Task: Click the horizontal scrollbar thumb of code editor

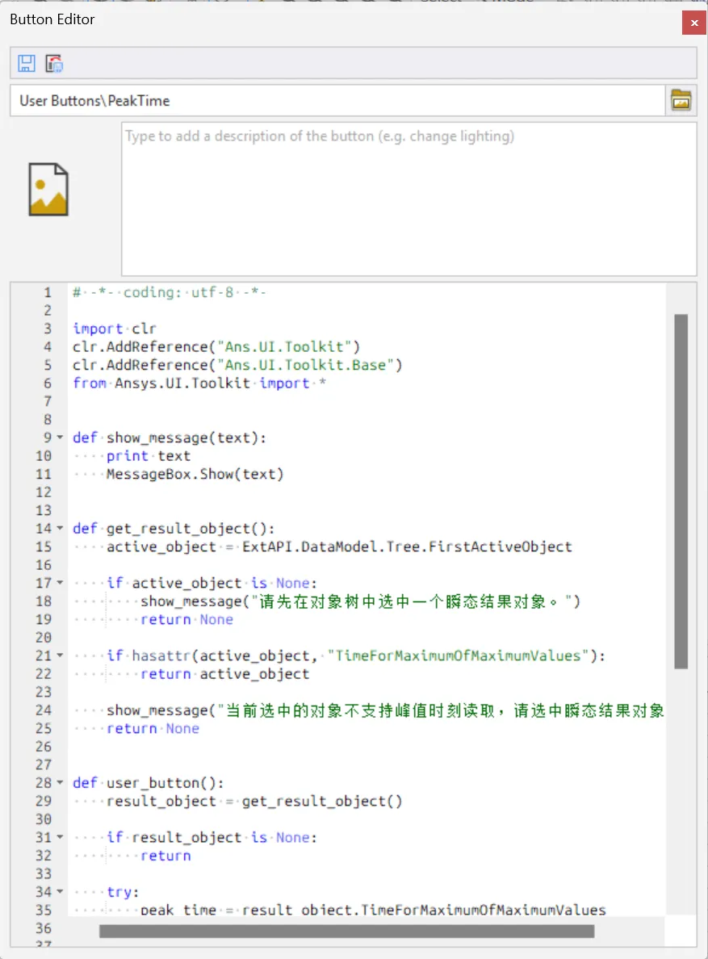Action: pos(346,931)
